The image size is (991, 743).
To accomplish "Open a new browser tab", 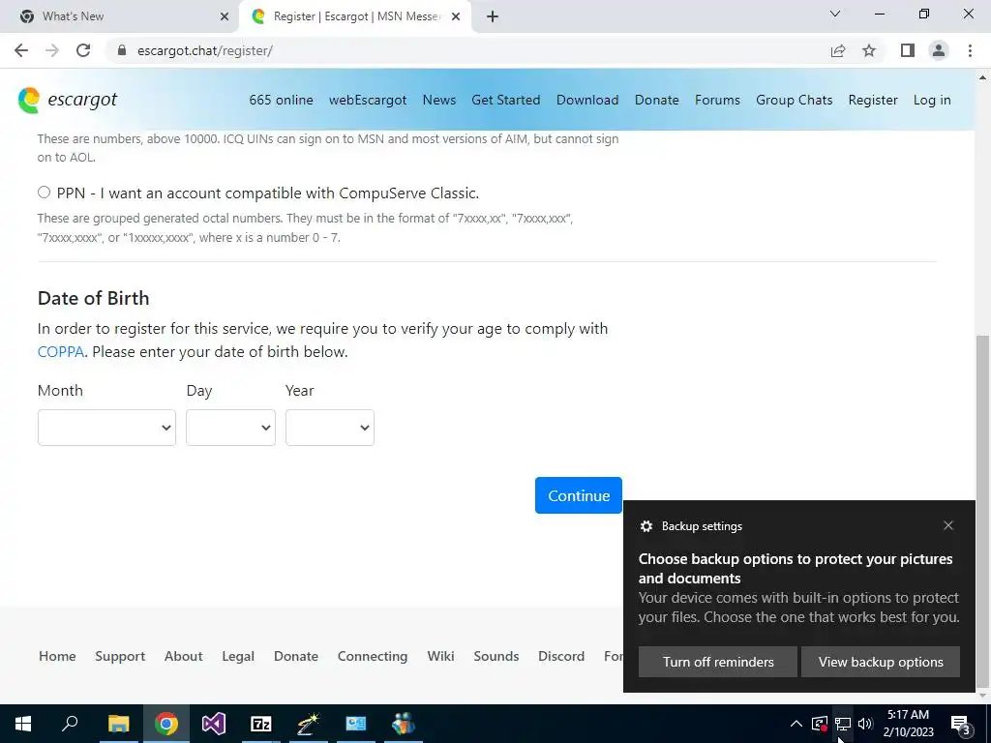I will pos(493,17).
